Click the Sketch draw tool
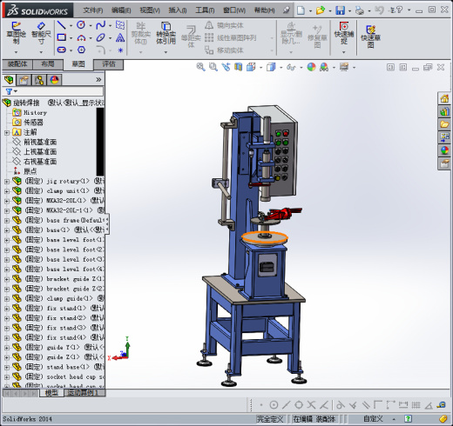The height and width of the screenshot is (426, 453). [x=17, y=32]
